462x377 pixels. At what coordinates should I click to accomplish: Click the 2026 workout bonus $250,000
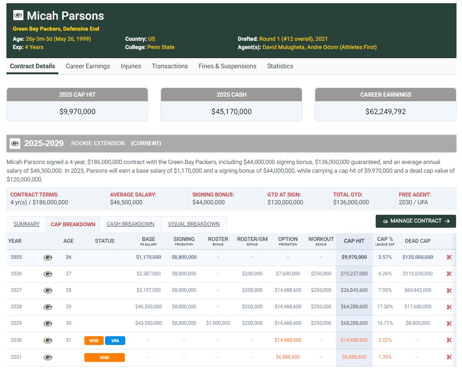click(321, 273)
